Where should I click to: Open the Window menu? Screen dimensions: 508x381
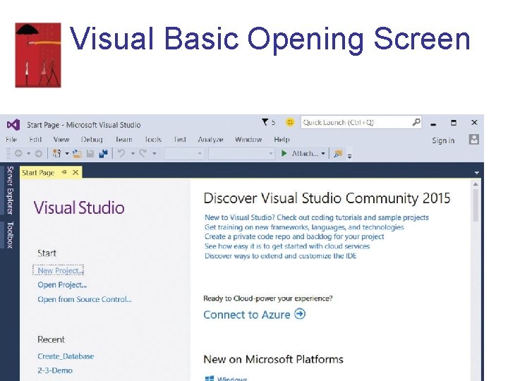pyautogui.click(x=248, y=139)
